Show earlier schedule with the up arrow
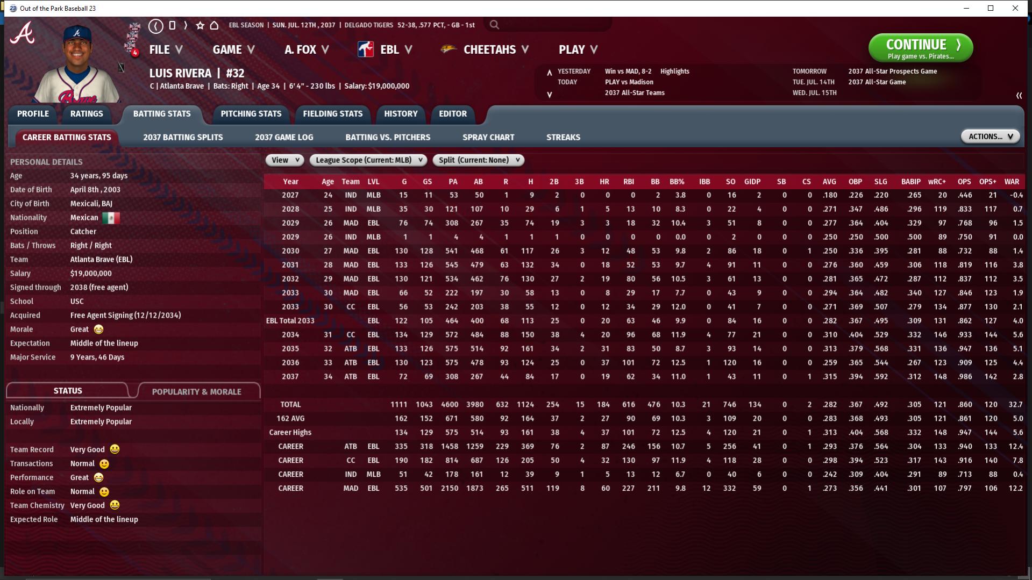The image size is (1032, 580). click(x=549, y=72)
